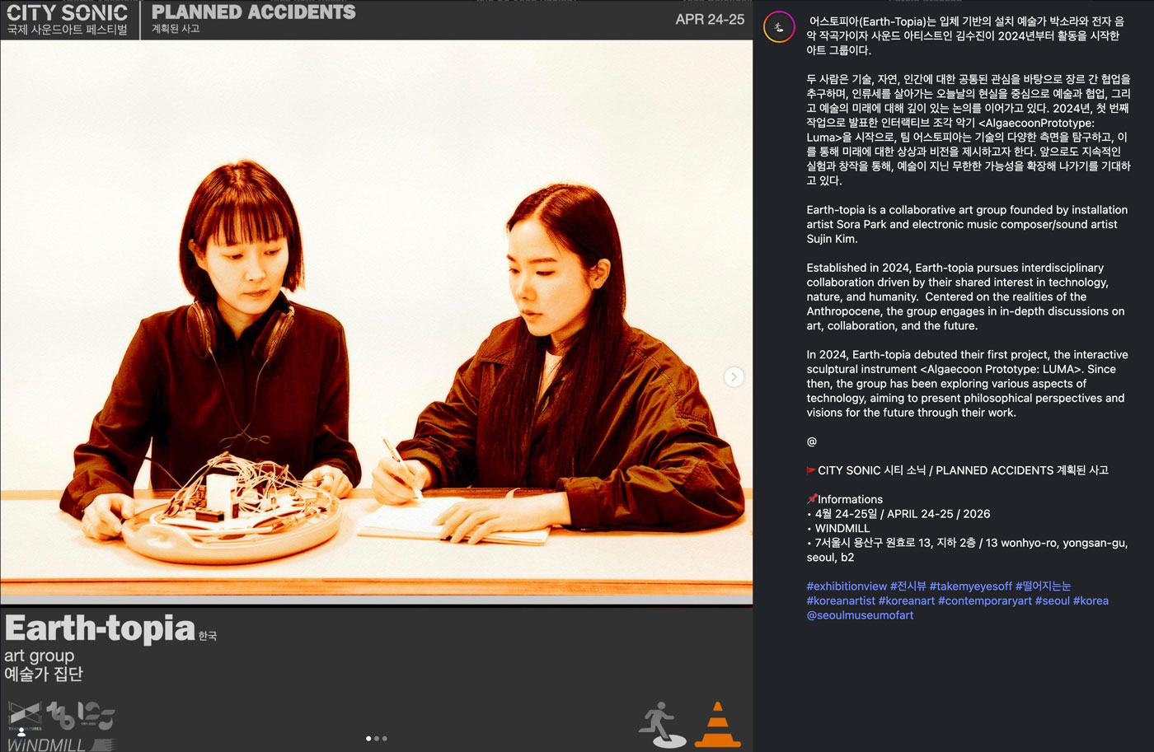The height and width of the screenshot is (752, 1154).
Task: Open the #takemyeyesoff hashtag
Action: 970,586
